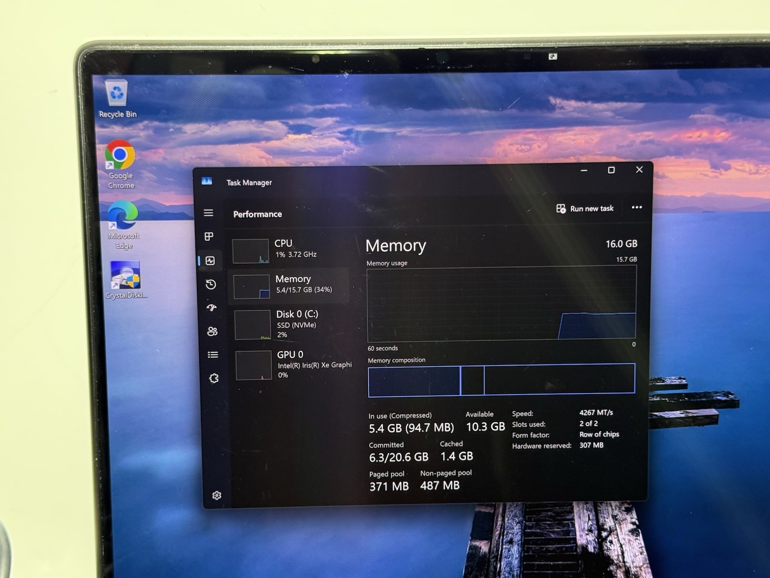Click the CPU mini graph thumbnail
The height and width of the screenshot is (578, 770).
[251, 251]
